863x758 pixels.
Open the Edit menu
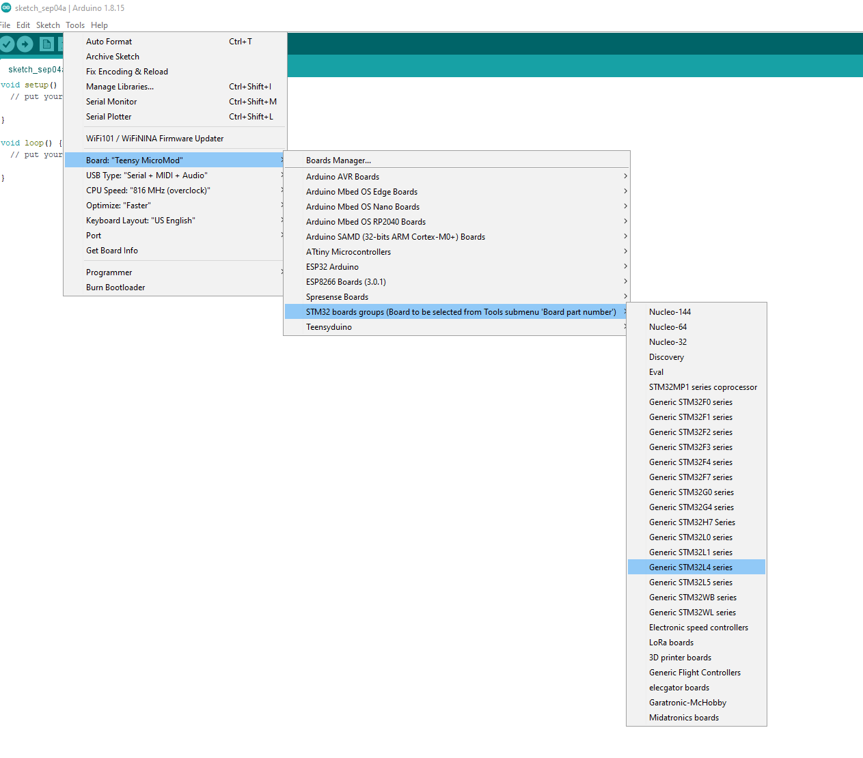(x=23, y=25)
